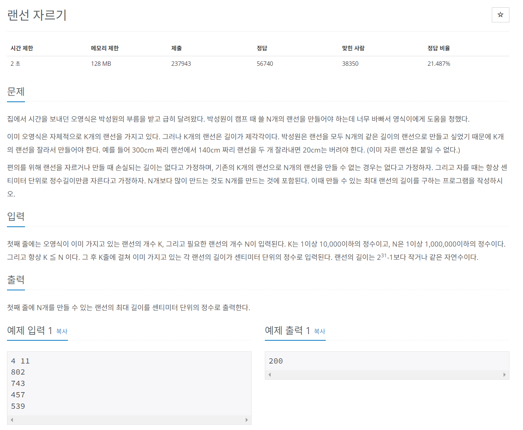The width and height of the screenshot is (523, 430).
Task: Click sample input line 4 11
Action: click(20, 361)
